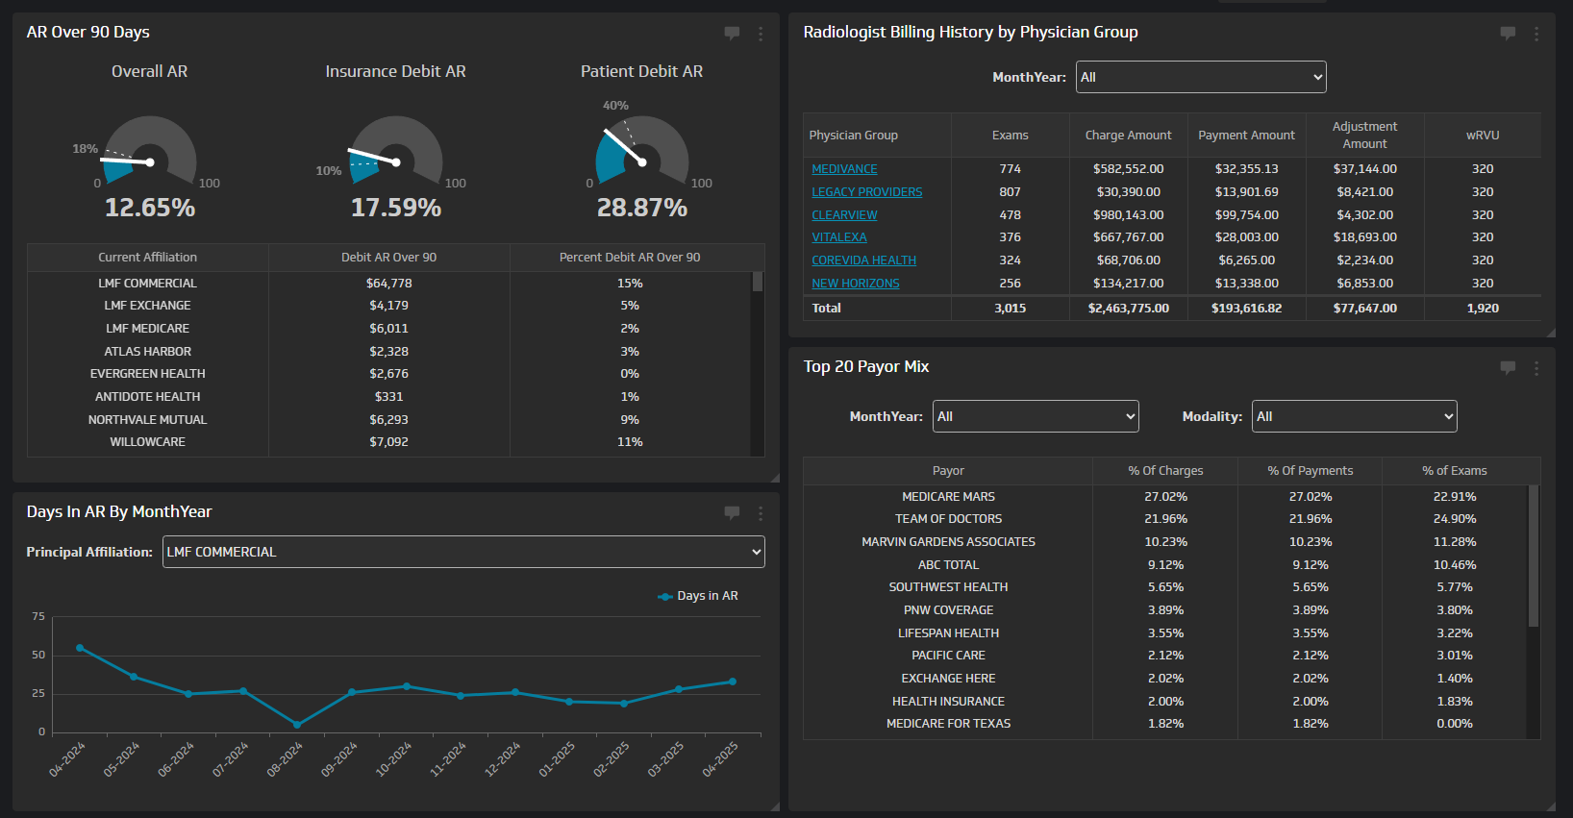Open the COREVIDA HEALTH physician group link
This screenshot has height=818, width=1573.
[x=863, y=260]
